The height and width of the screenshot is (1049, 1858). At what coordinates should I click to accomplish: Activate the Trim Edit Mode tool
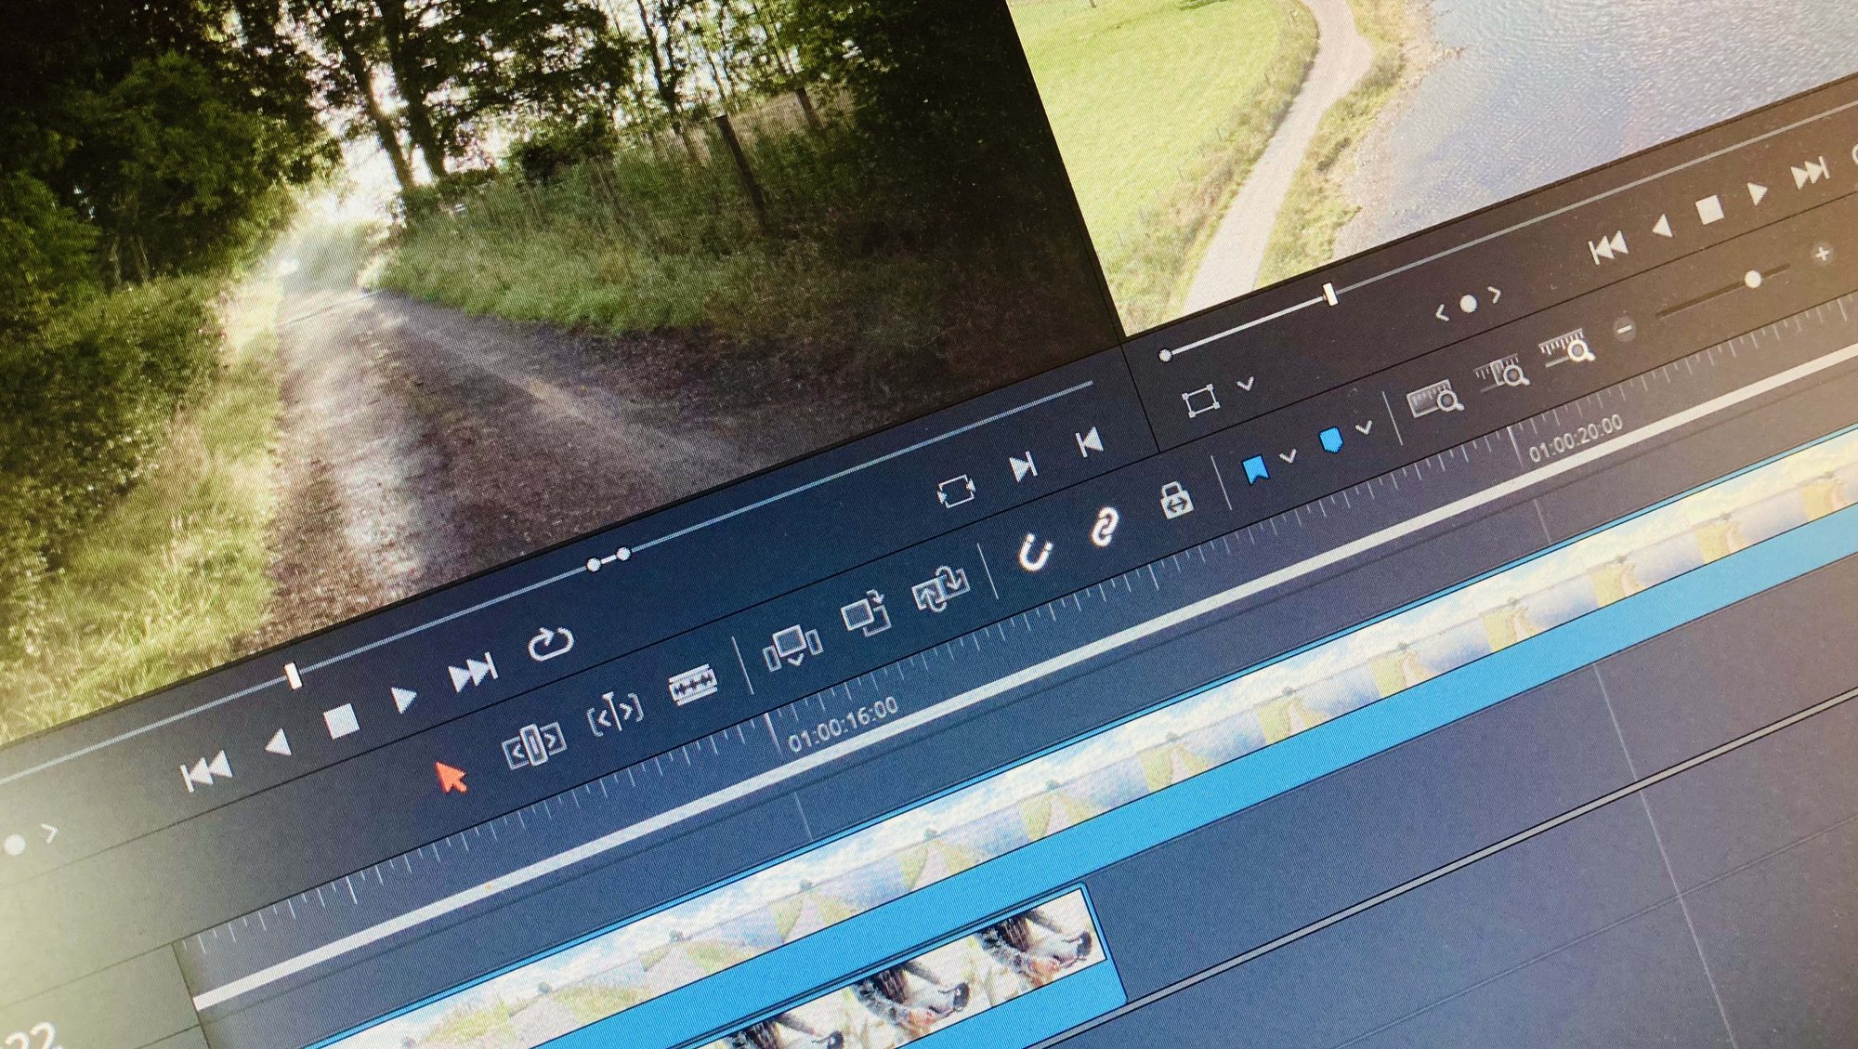tap(533, 745)
